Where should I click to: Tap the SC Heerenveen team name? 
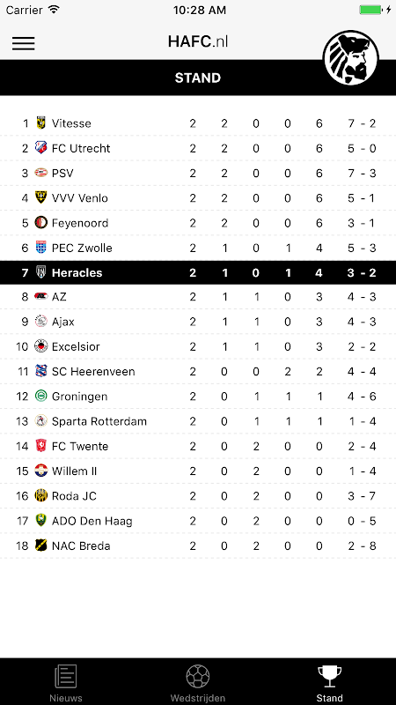coord(93,371)
